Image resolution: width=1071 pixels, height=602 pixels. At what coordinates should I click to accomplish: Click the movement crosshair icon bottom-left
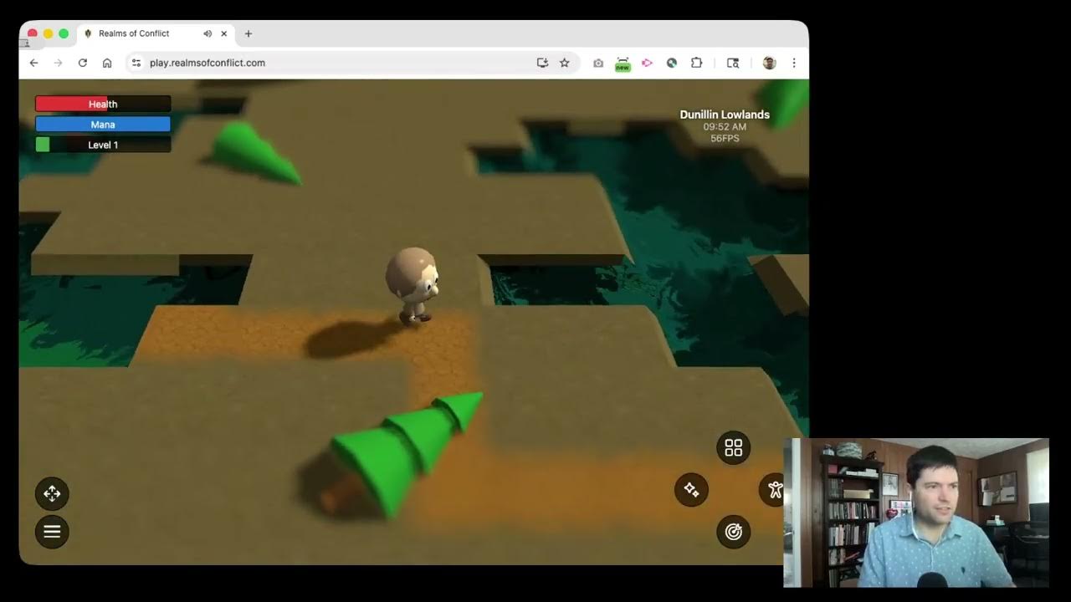click(52, 493)
